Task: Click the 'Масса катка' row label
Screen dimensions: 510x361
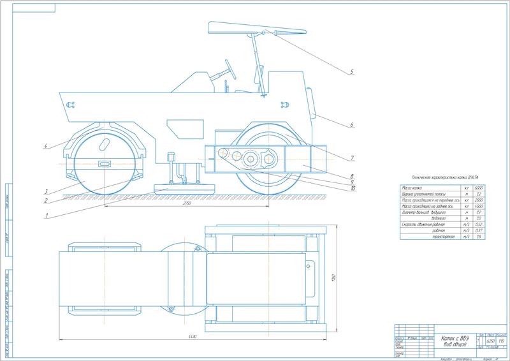Action: pyautogui.click(x=412, y=188)
